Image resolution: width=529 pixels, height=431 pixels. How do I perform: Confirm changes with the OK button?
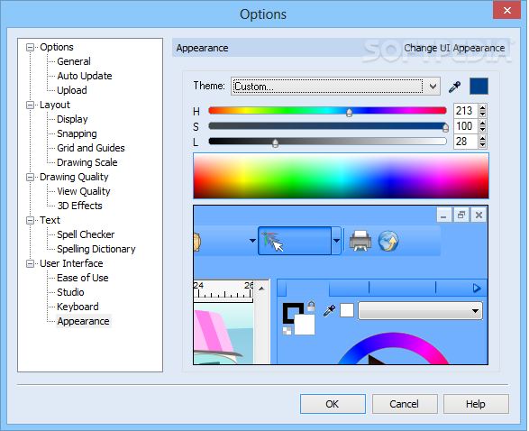pyautogui.click(x=333, y=404)
